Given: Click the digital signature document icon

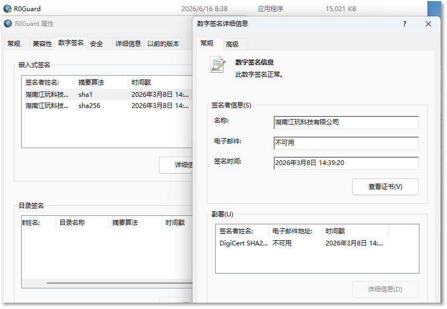Looking at the screenshot, I should pyautogui.click(x=217, y=65).
